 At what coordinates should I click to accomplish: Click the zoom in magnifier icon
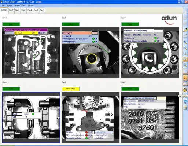click(185, 42)
